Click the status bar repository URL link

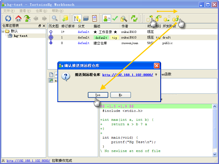point(28,161)
